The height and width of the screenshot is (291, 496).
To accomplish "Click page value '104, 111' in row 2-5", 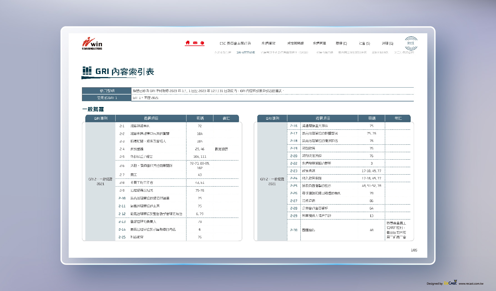I will 200,157.
